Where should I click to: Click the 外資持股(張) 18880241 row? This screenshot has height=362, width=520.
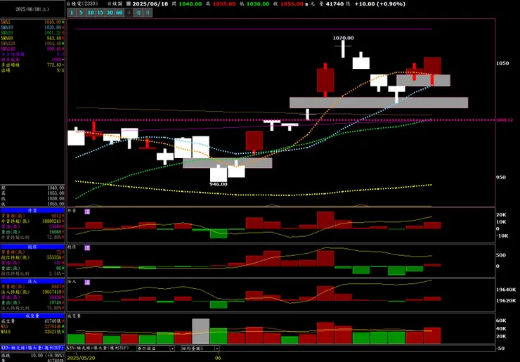pos(32,221)
